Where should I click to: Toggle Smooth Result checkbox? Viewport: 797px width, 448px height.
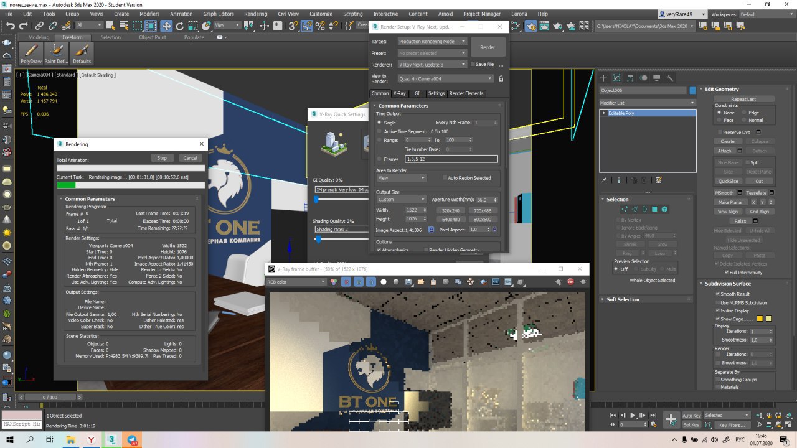(x=717, y=294)
